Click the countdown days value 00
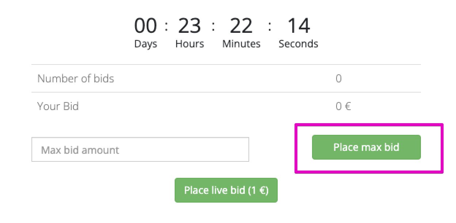This screenshot has height=223, width=456. coord(145,26)
